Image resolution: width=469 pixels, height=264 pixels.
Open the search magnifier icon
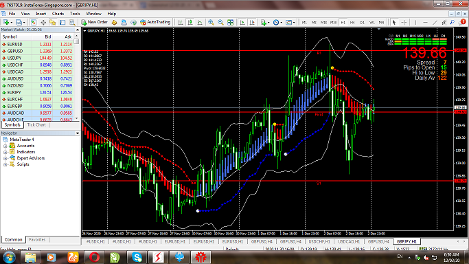(453, 23)
